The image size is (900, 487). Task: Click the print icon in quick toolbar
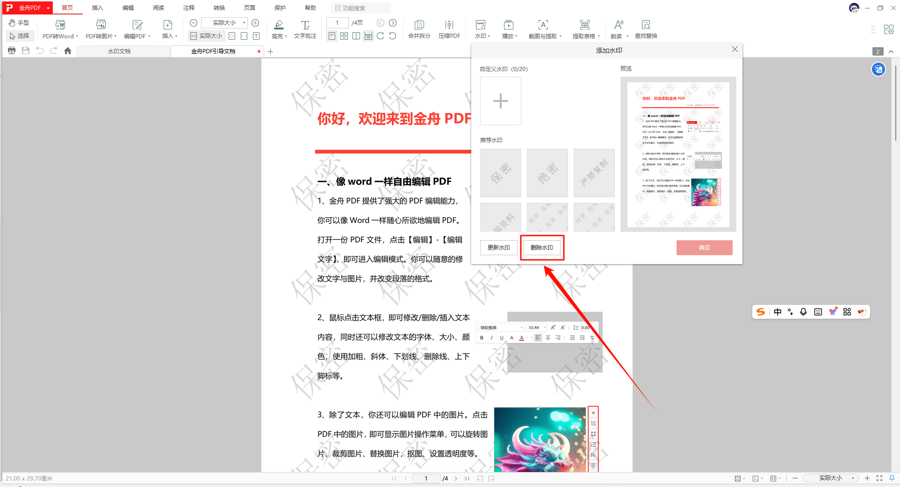click(12, 51)
